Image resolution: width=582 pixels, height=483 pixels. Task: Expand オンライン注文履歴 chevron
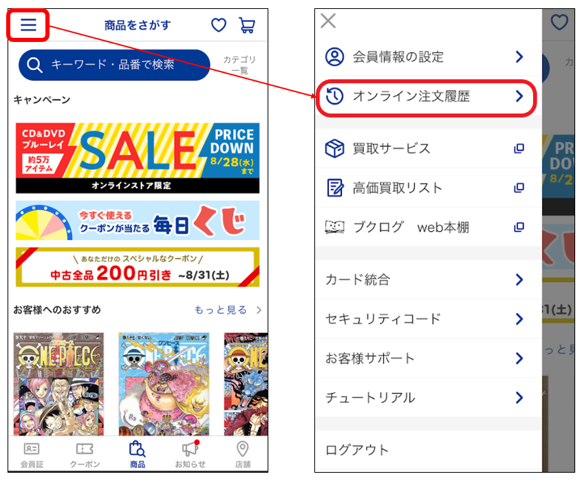[519, 96]
